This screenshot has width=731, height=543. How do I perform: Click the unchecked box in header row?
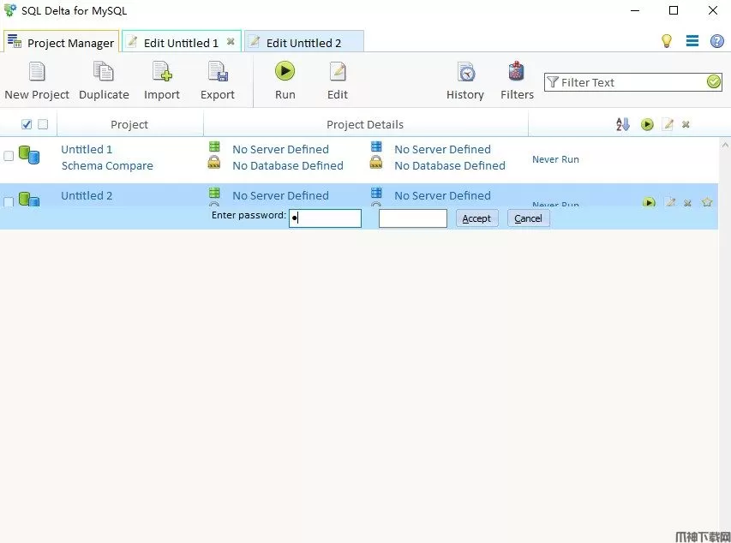pos(43,125)
